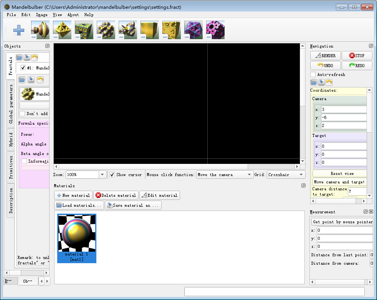Load the pink-blue icosahedron preset
The width and height of the screenshot is (377, 300).
tap(193, 30)
